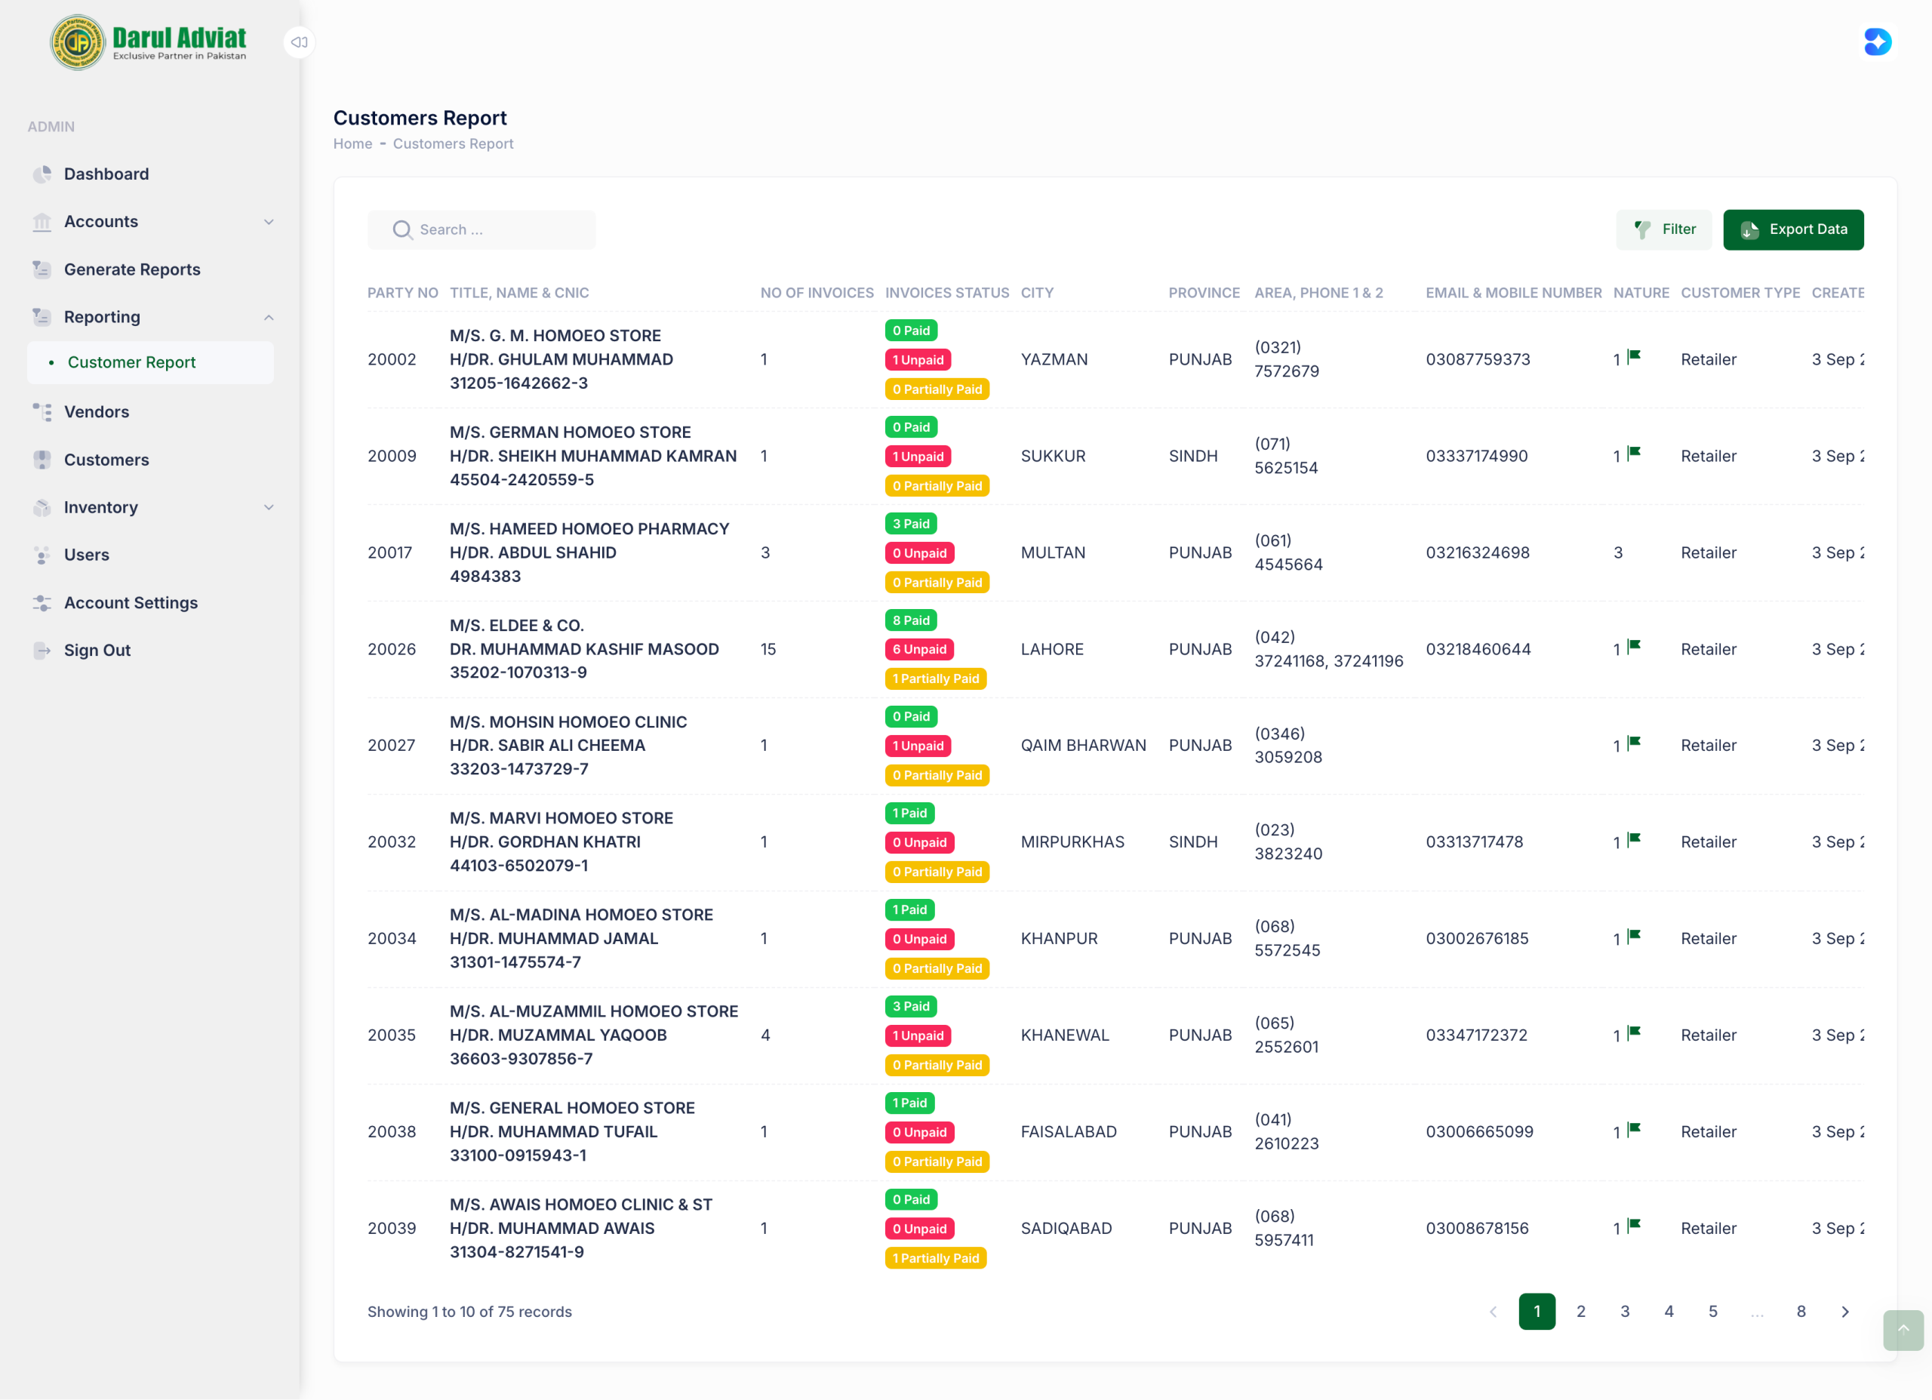
Task: Click city cell MIRPURKHAS
Action: (1072, 842)
